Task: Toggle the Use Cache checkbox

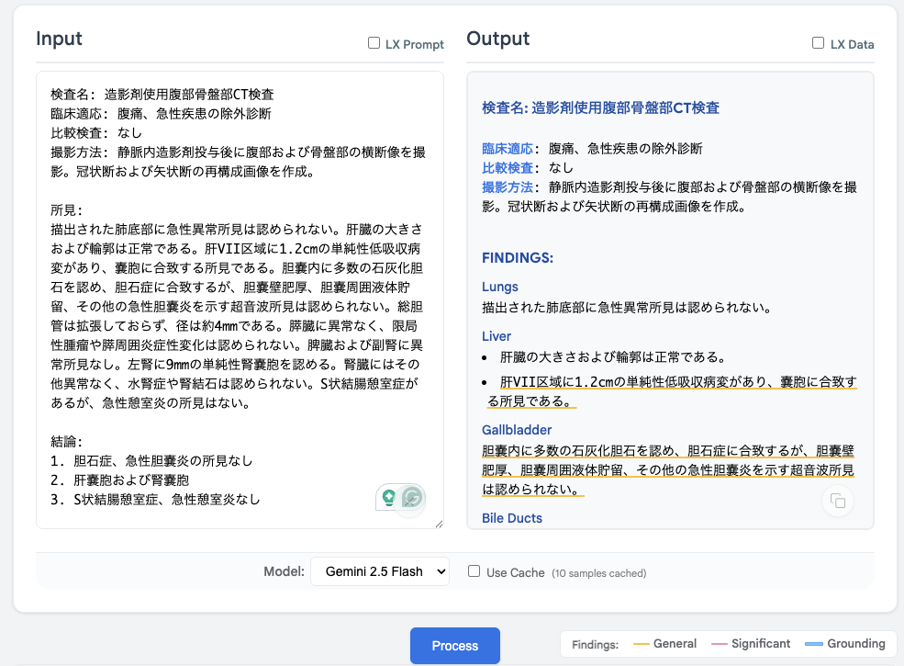Action: coord(474,571)
